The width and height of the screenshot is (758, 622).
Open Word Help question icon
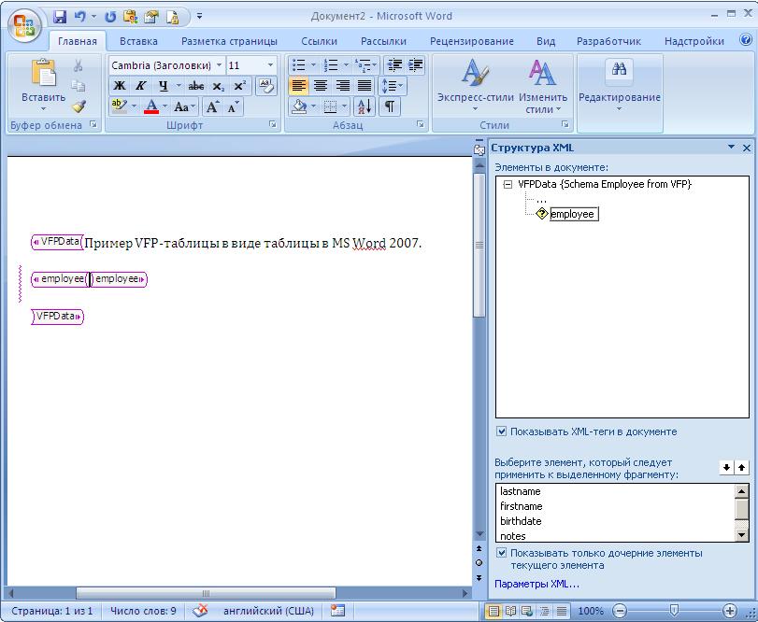click(746, 40)
